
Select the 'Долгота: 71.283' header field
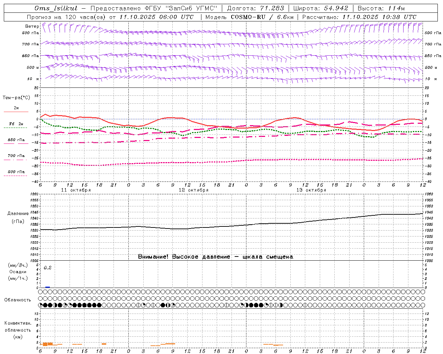[x=255, y=8]
